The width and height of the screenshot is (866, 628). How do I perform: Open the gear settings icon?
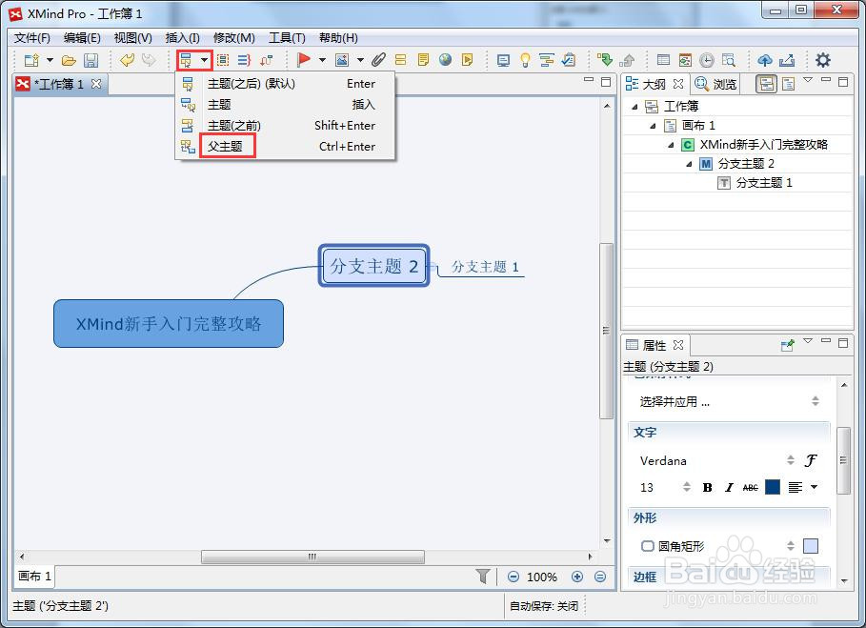[823, 60]
